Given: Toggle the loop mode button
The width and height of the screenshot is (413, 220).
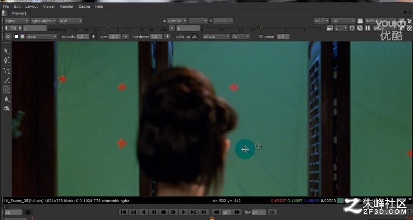Looking at the screenshot, I should point(272,212).
